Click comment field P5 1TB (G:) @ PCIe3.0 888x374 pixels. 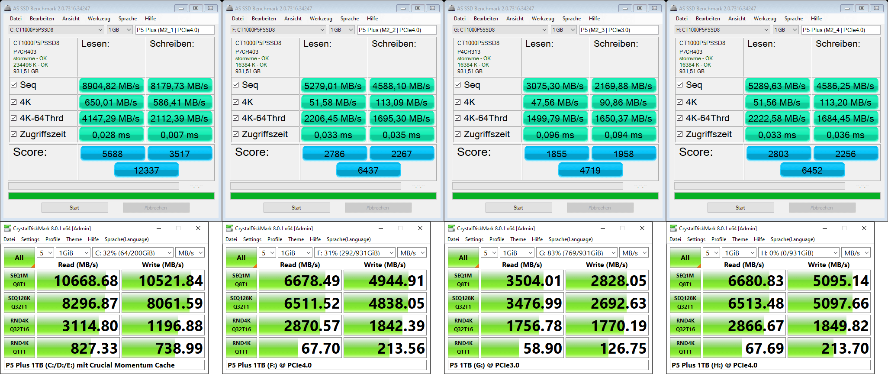pos(548,365)
